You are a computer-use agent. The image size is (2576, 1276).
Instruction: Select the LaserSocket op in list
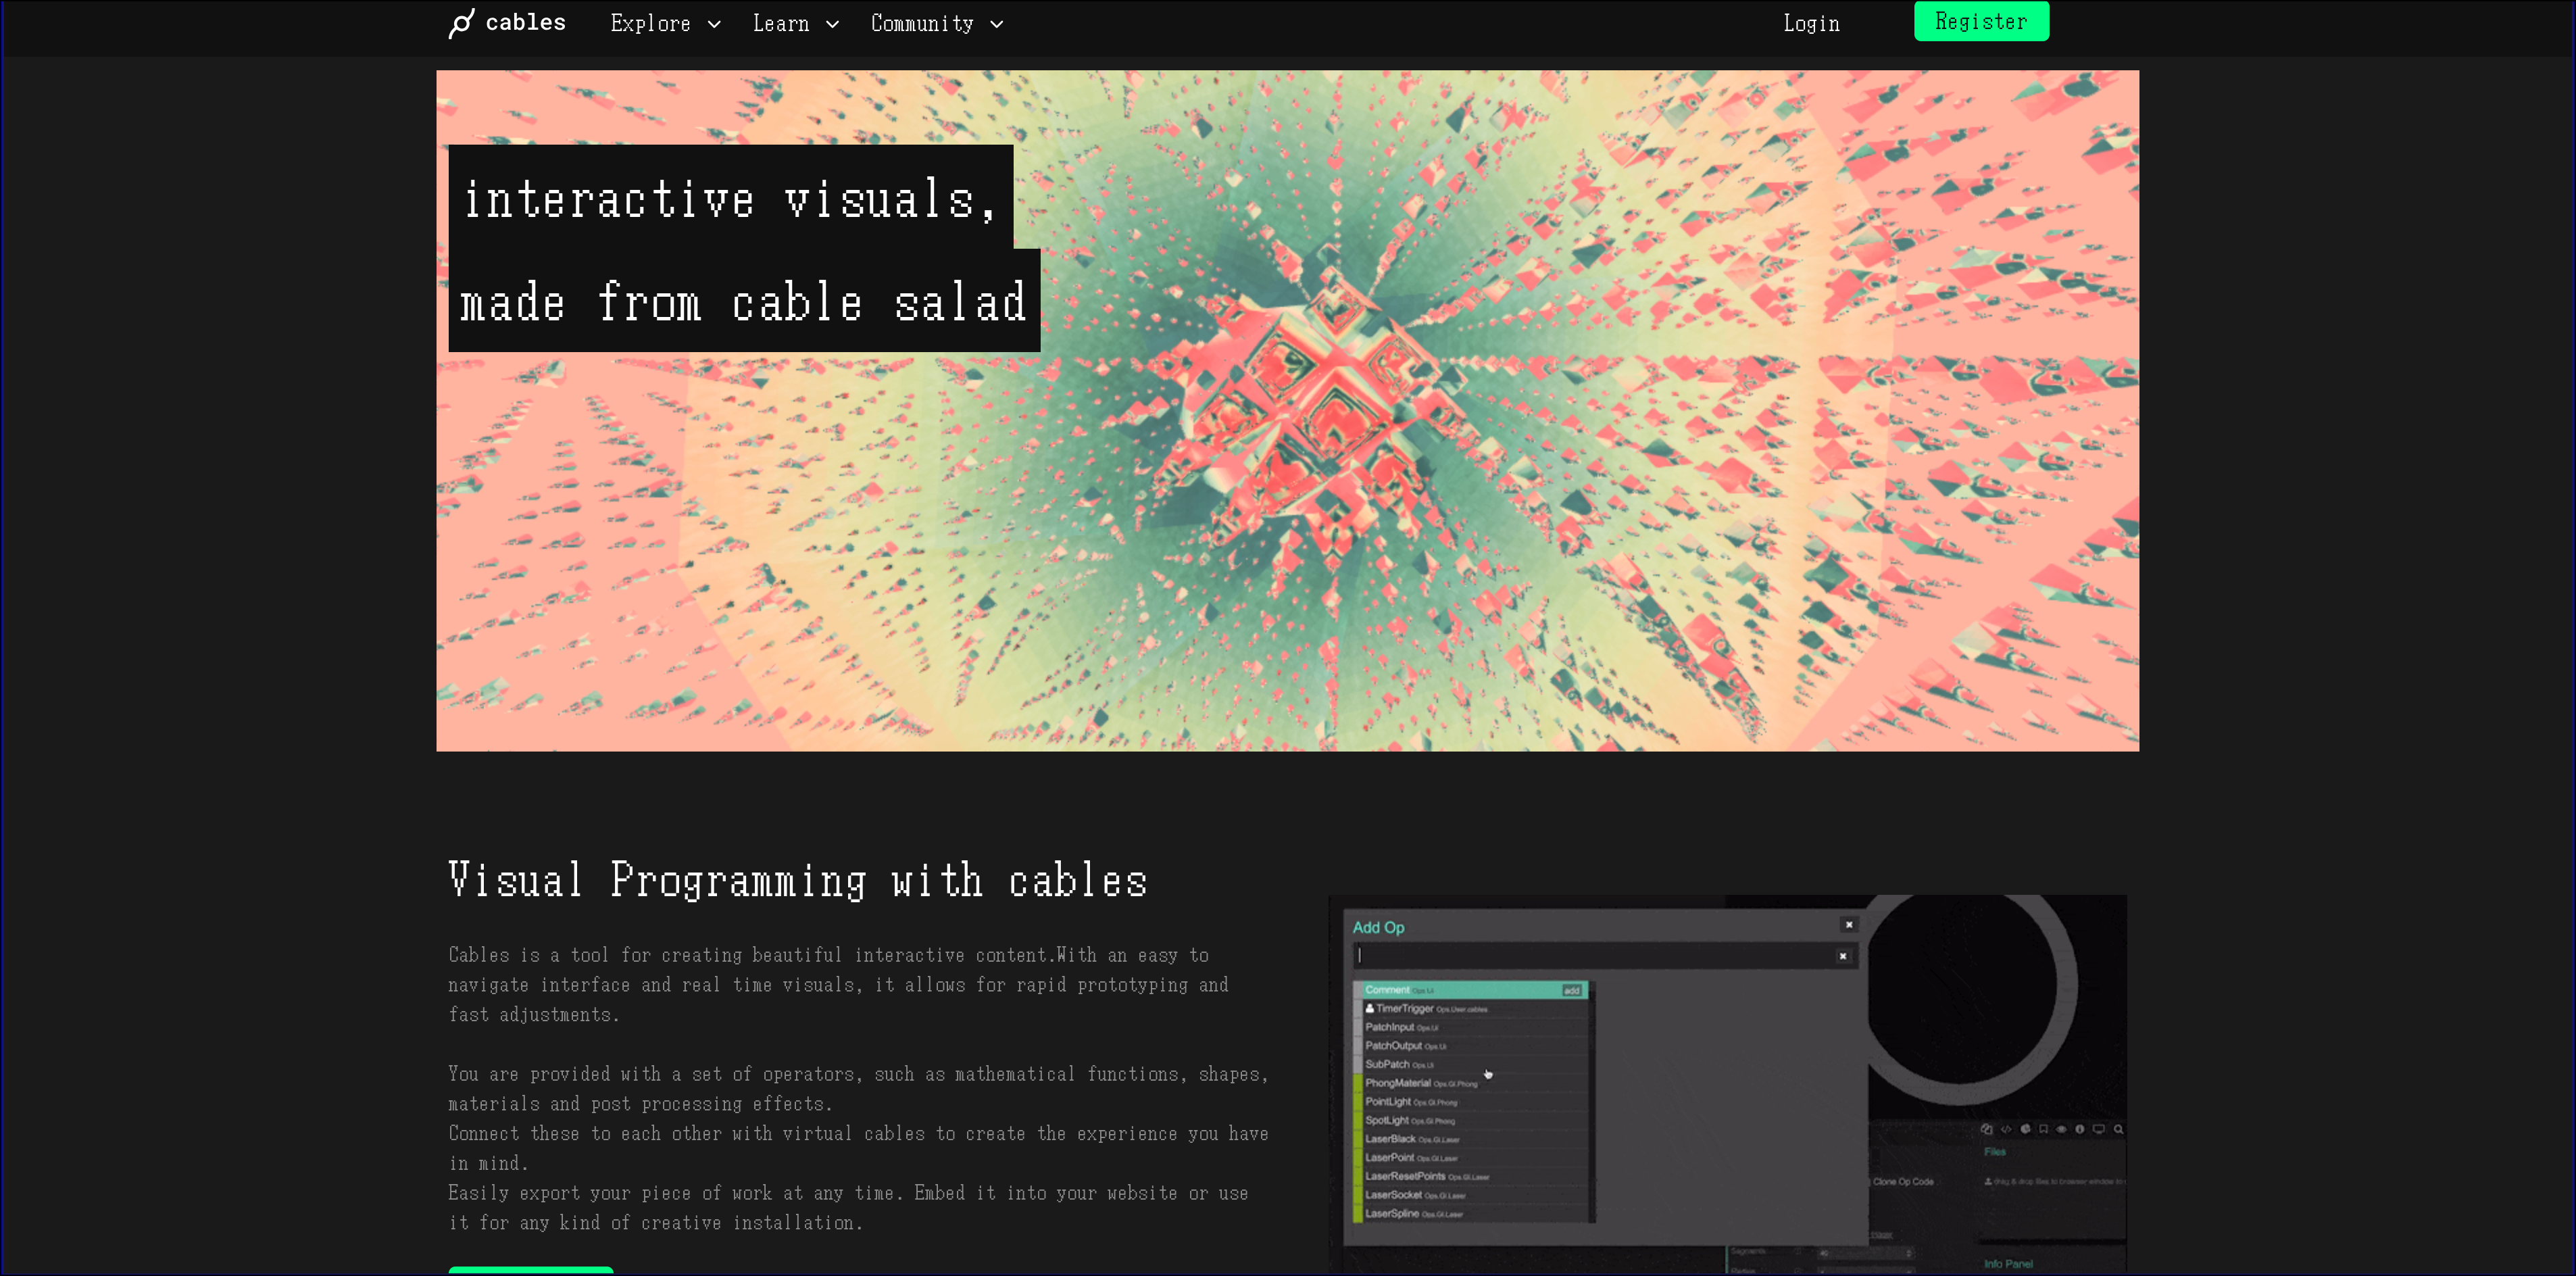pos(1471,1195)
